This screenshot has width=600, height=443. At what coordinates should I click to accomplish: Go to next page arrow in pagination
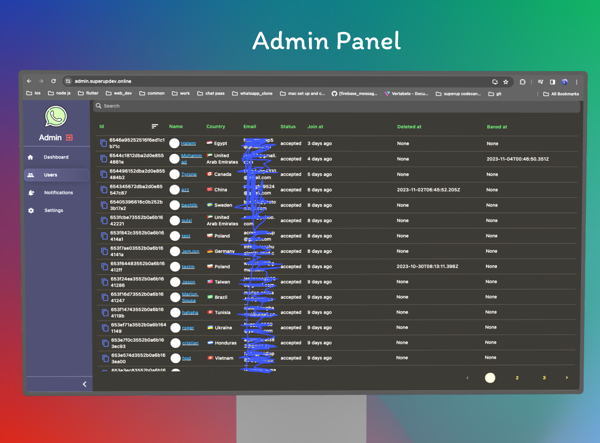(567, 377)
